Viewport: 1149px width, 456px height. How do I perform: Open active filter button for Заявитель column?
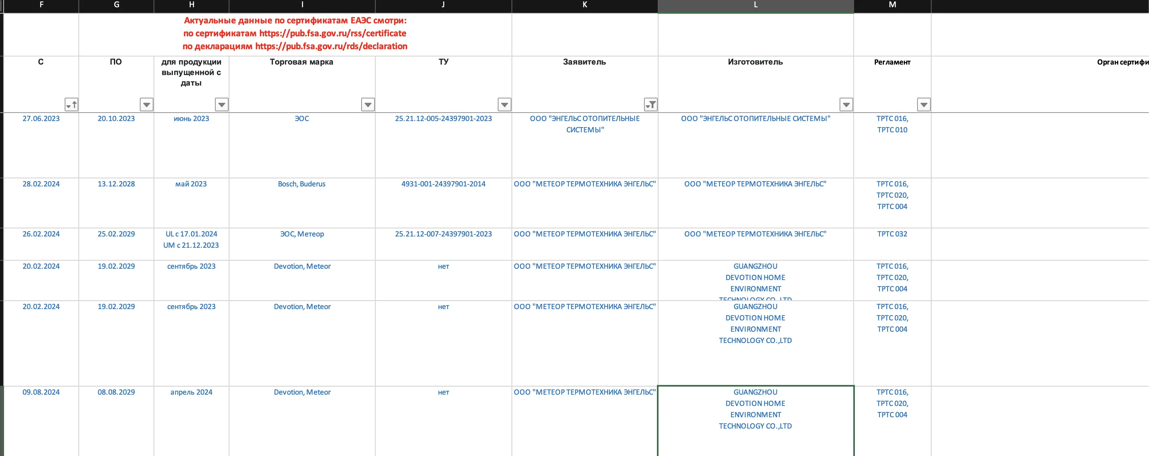pyautogui.click(x=651, y=105)
